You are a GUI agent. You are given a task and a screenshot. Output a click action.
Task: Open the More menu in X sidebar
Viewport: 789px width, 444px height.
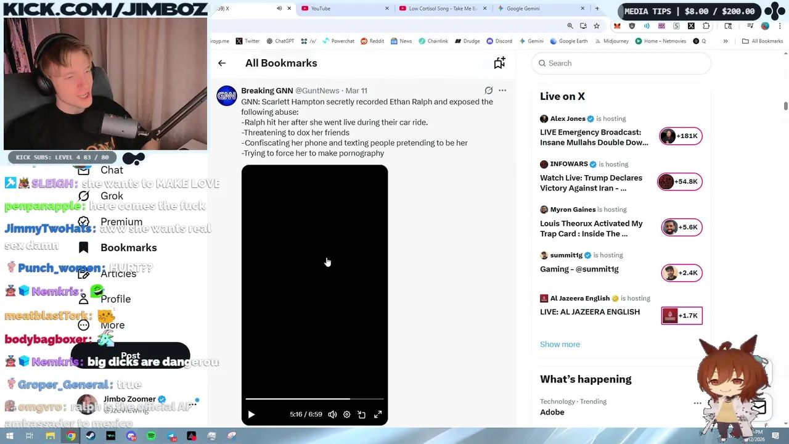coord(102,325)
